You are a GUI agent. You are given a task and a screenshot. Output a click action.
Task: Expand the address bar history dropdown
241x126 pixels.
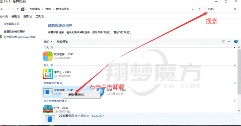[x=193, y=9]
